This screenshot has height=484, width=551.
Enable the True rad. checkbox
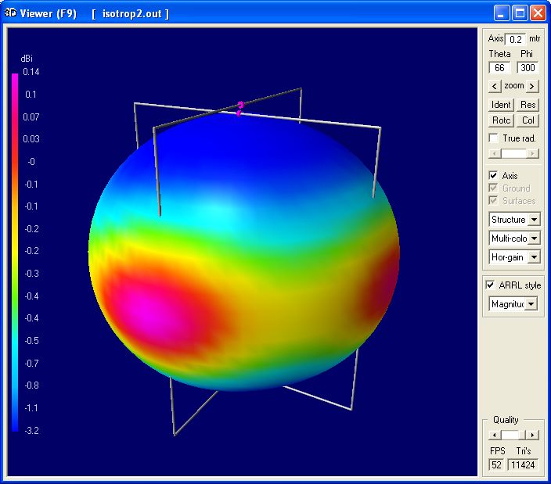click(x=493, y=138)
